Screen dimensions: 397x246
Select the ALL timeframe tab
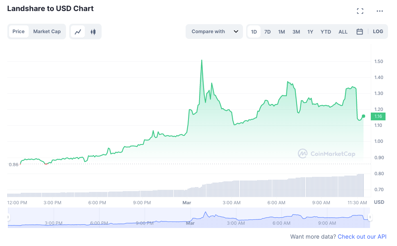click(343, 31)
